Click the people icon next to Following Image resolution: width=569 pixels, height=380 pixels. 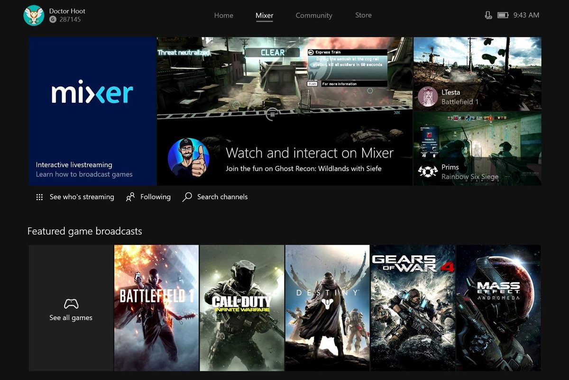click(x=130, y=197)
